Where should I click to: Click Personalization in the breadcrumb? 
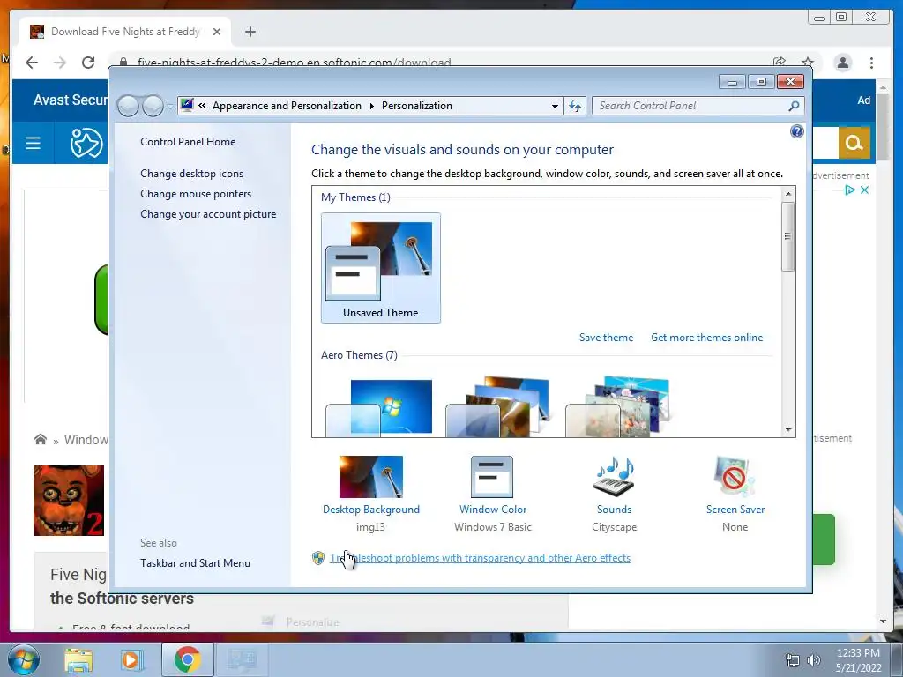[x=417, y=106]
